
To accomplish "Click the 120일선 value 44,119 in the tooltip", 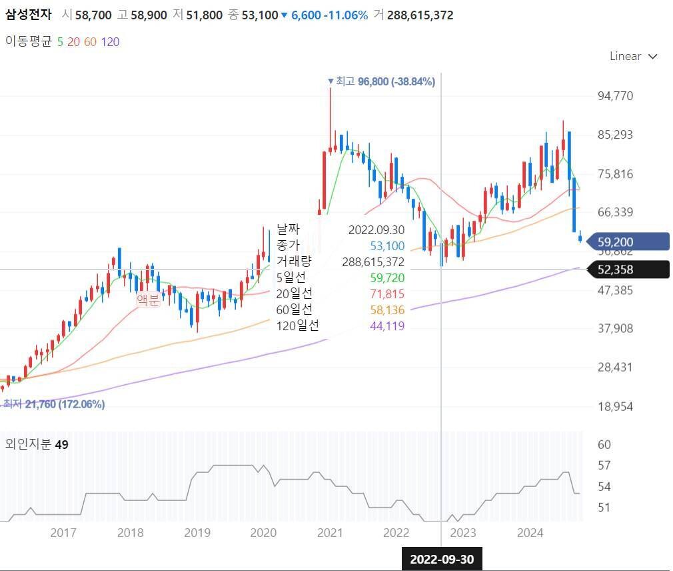I will pos(386,326).
